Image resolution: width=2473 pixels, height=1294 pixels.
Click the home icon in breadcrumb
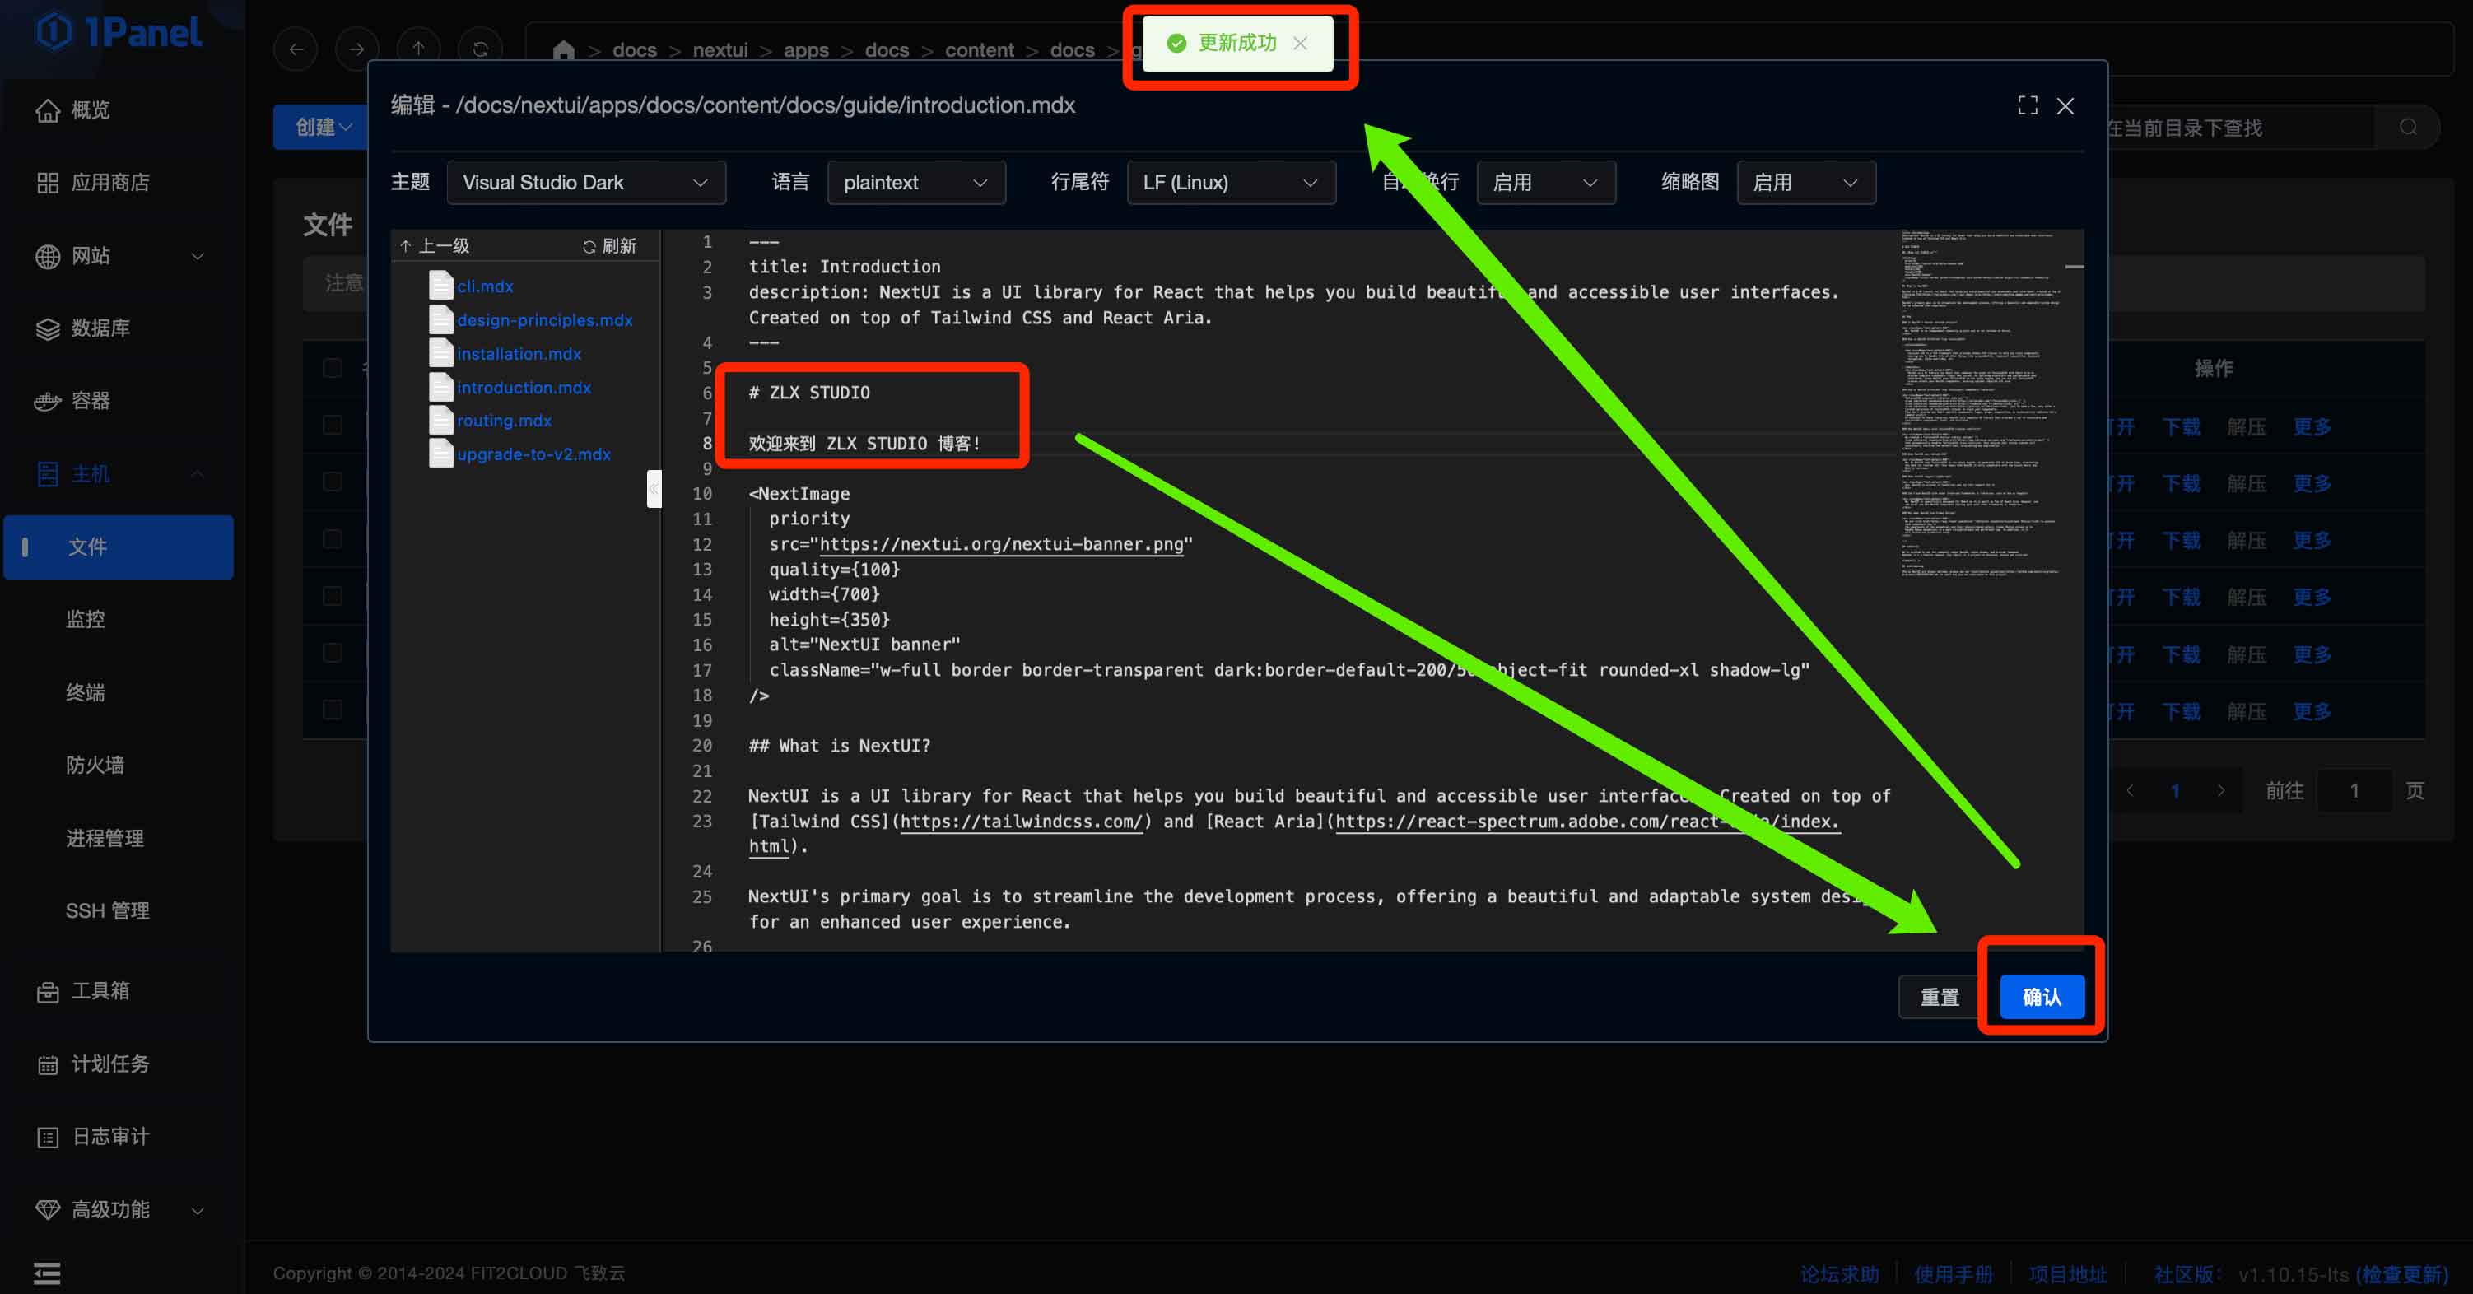click(x=564, y=49)
